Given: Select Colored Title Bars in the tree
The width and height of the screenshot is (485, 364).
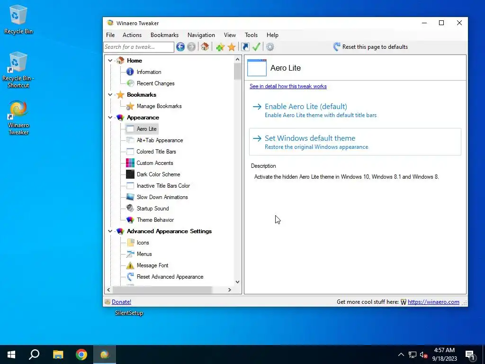Looking at the screenshot, I should (x=156, y=152).
